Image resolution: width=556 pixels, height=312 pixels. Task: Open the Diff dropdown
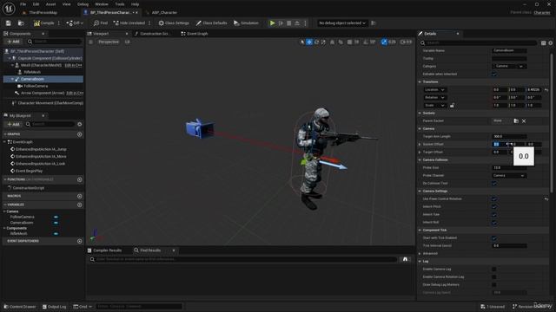(75, 23)
